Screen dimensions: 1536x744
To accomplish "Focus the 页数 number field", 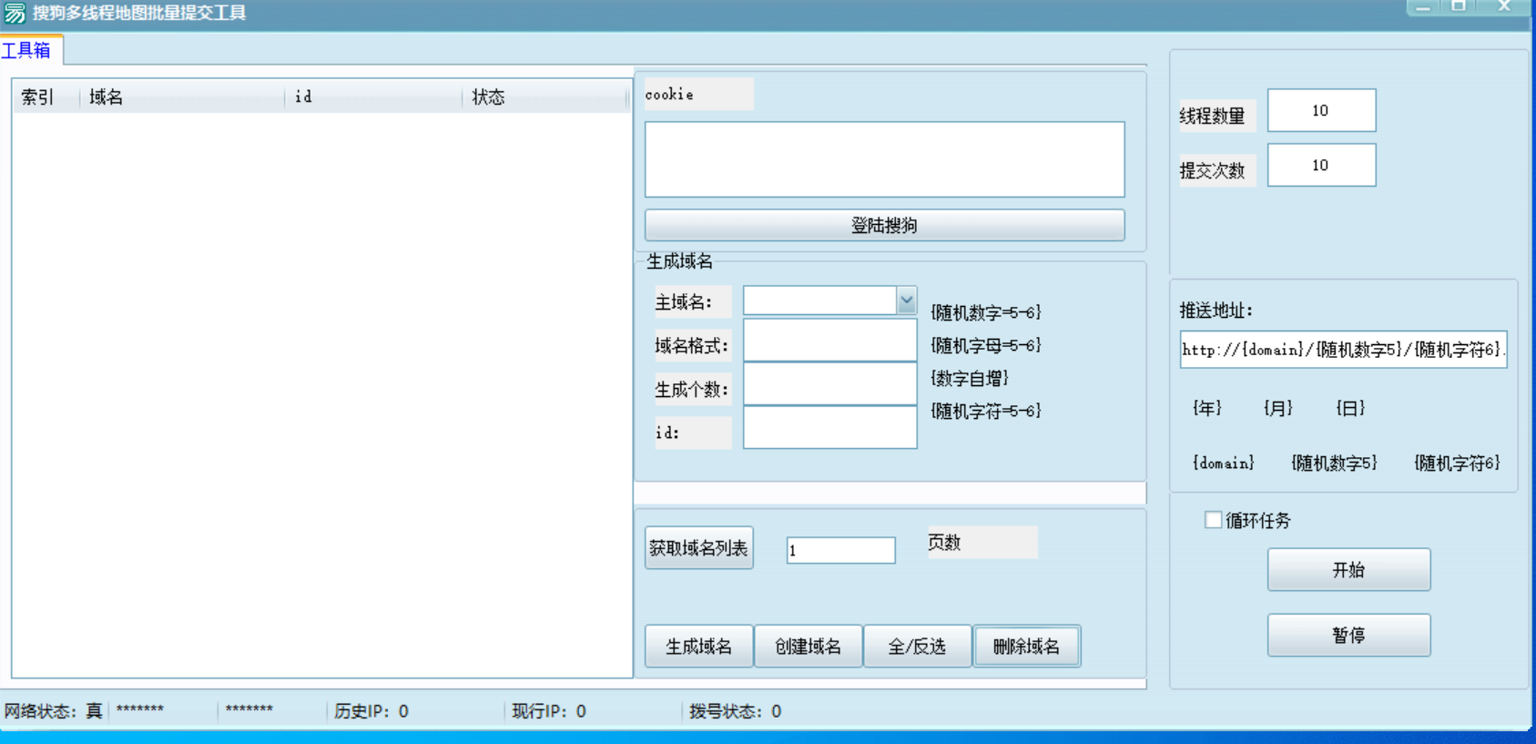I will [840, 550].
